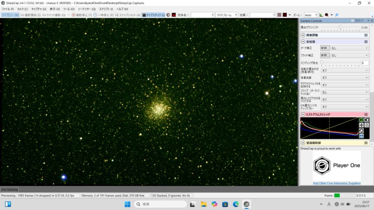Click 参照 browse button for フラット補正

point(325,55)
